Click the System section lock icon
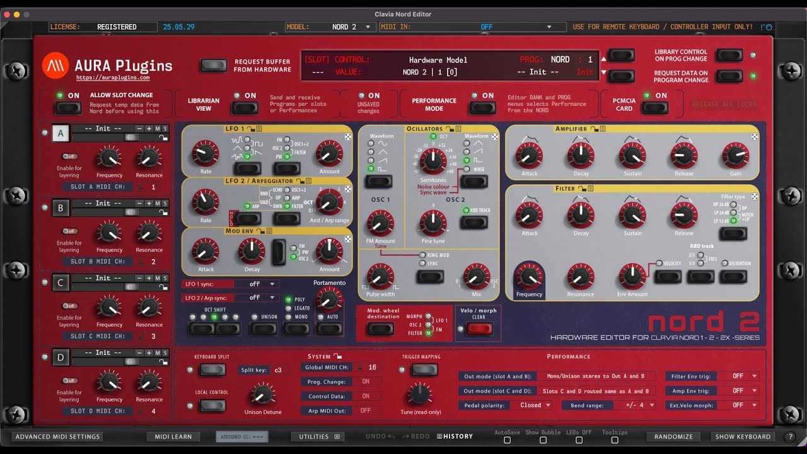 (338, 356)
